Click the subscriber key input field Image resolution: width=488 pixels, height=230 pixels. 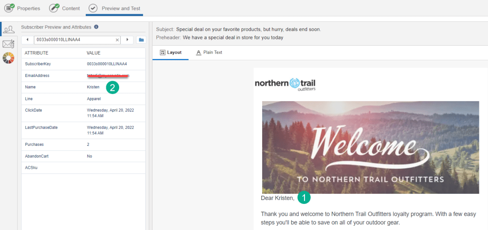click(74, 40)
